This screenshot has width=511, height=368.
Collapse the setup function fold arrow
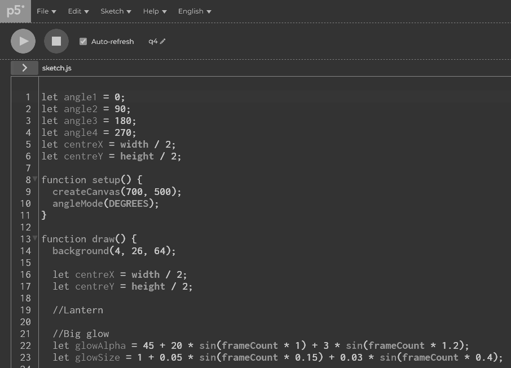[35, 179]
